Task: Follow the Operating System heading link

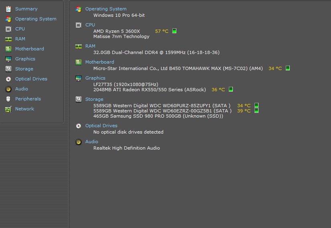Action: pyautogui.click(x=106, y=9)
